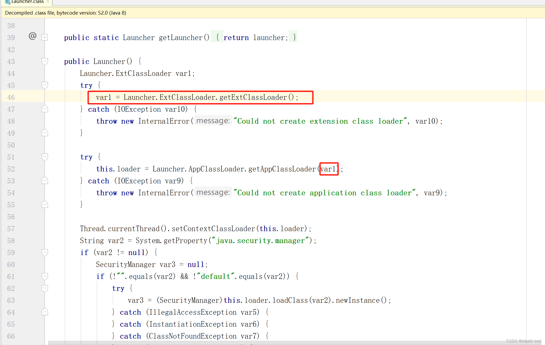This screenshot has height=345, width=545.
Task: Click the "default" string on line 61
Action: coord(216,277)
